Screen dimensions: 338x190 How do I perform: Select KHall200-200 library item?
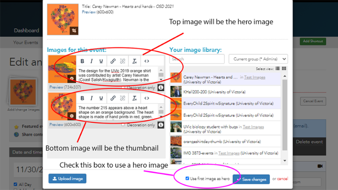[225, 92]
